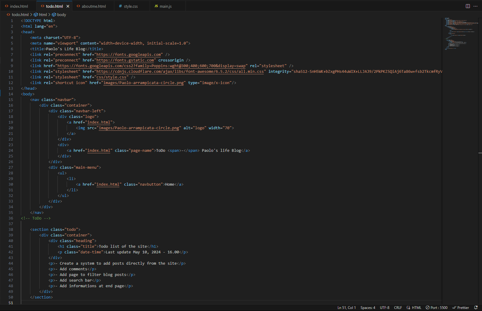Click the CSS hash icon on style.css tab
The height and width of the screenshot is (311, 482).
pyautogui.click(x=120, y=6)
